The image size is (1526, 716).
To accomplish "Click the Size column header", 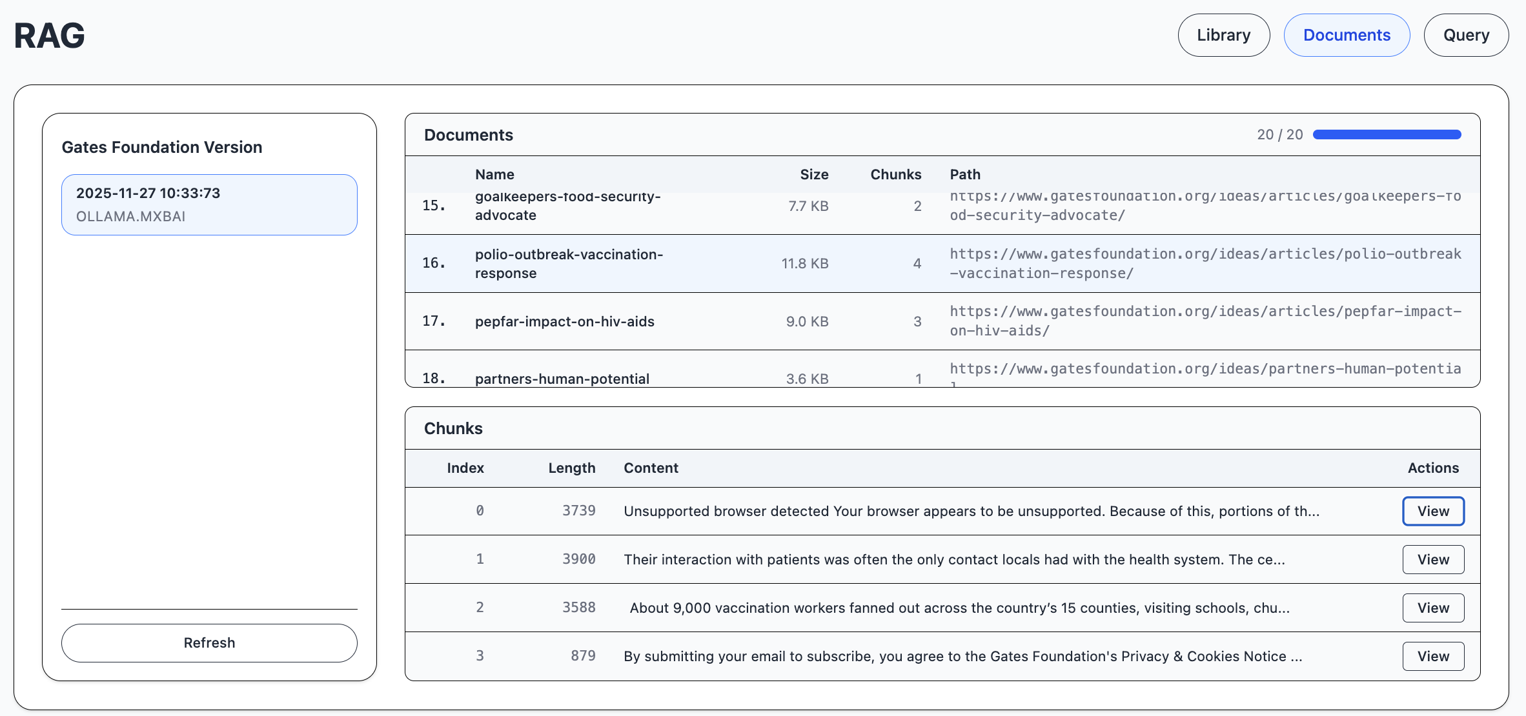I will click(x=813, y=174).
